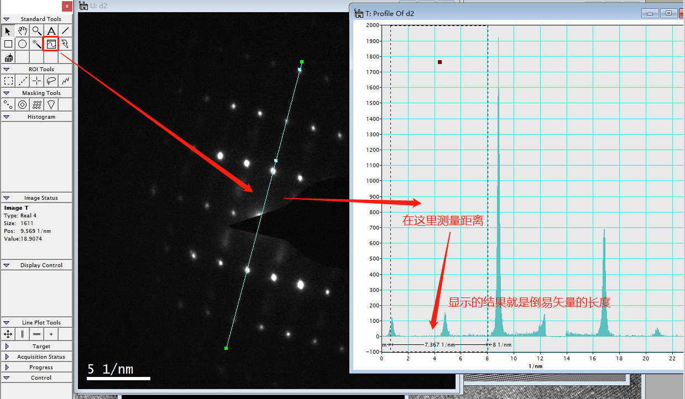
Task: Minimize the Profile Of d2 window
Action: coord(650,13)
